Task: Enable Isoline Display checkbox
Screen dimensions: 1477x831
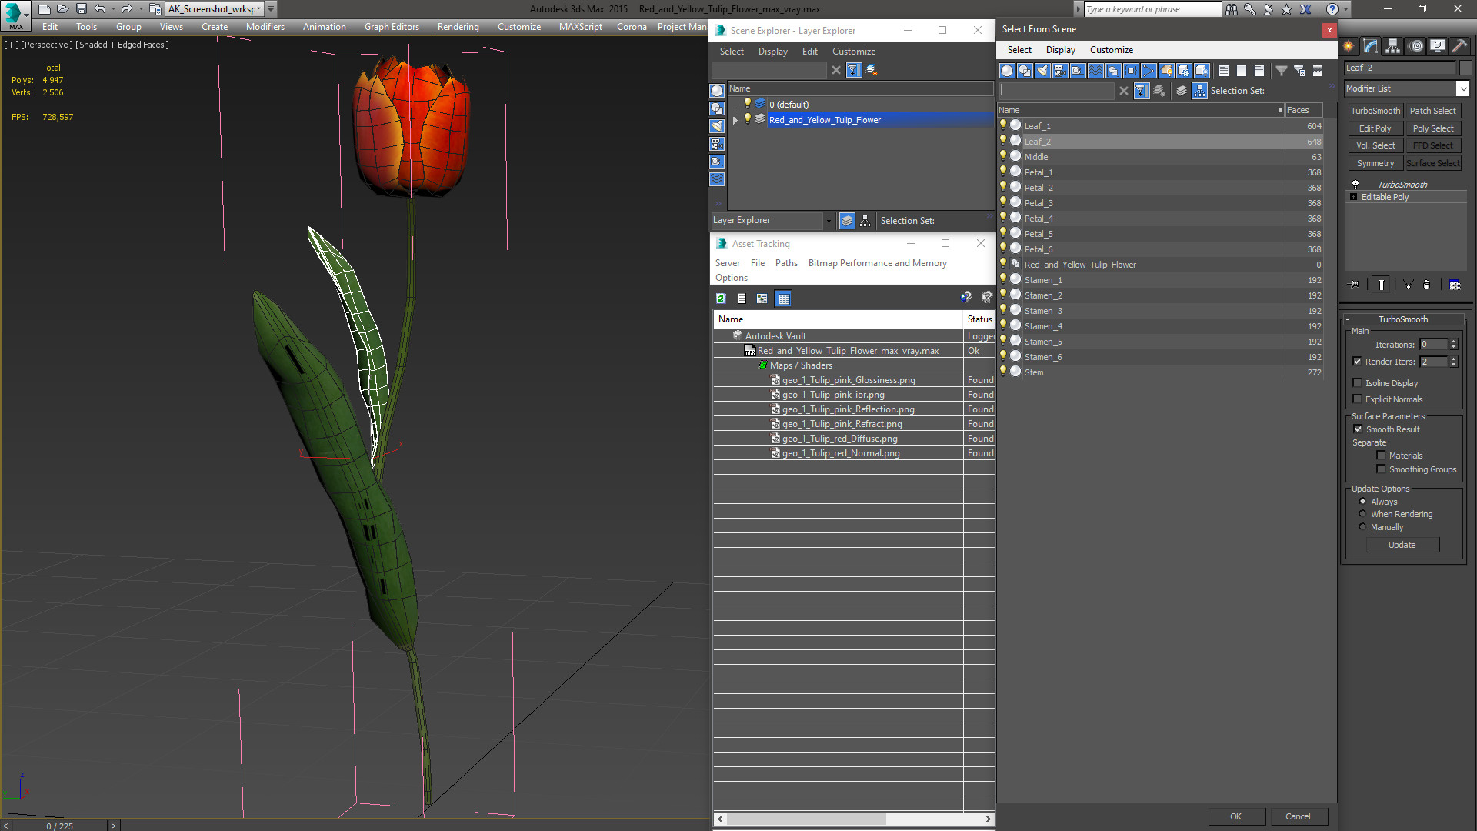Action: 1357,383
